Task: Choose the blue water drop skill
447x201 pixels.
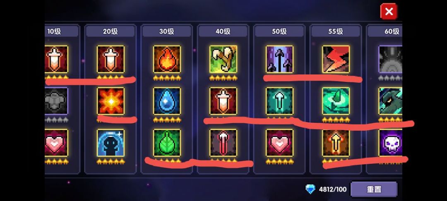Action: (167, 101)
